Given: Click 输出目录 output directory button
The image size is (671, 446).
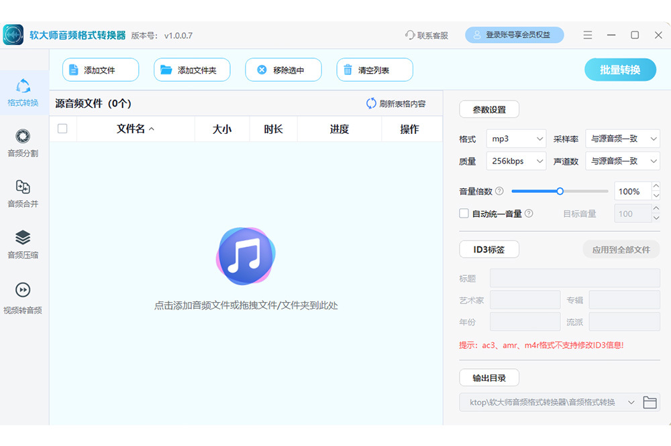Looking at the screenshot, I should click(489, 378).
